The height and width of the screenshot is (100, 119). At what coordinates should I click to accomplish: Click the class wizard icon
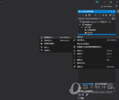(x=74, y=40)
